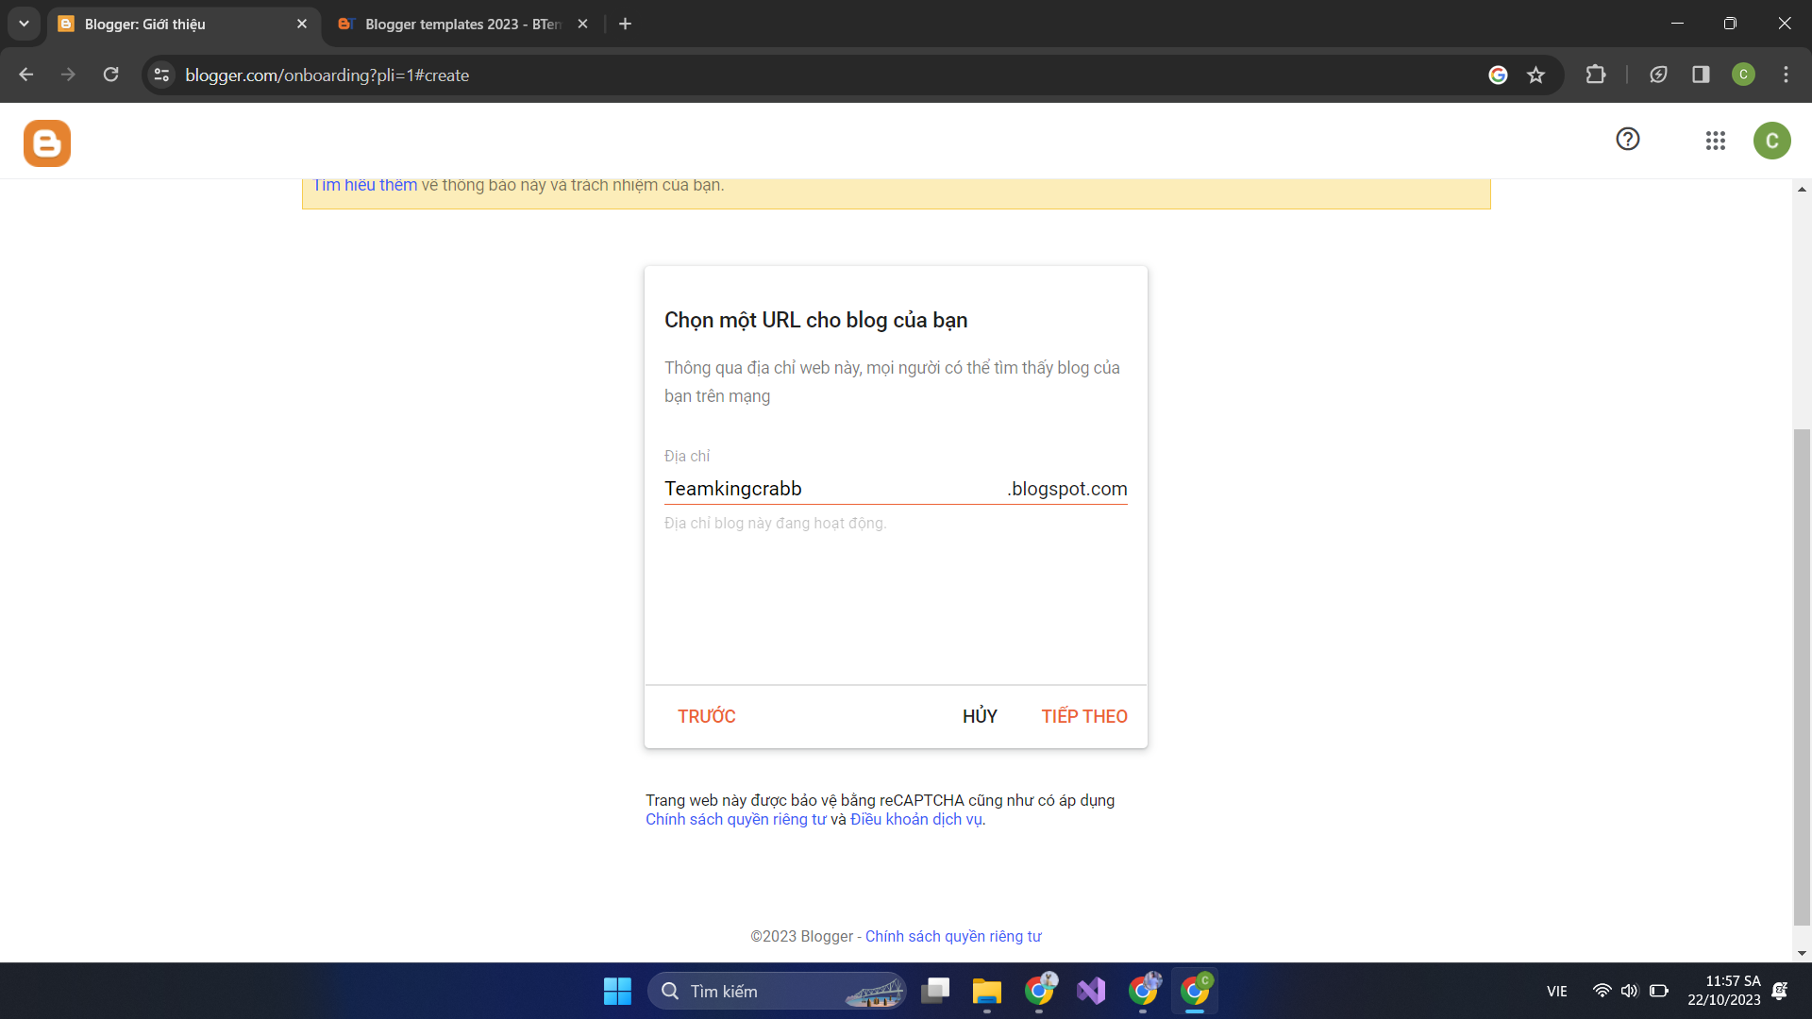
Task: Expand the tab search dropdown arrow
Action: (x=24, y=24)
